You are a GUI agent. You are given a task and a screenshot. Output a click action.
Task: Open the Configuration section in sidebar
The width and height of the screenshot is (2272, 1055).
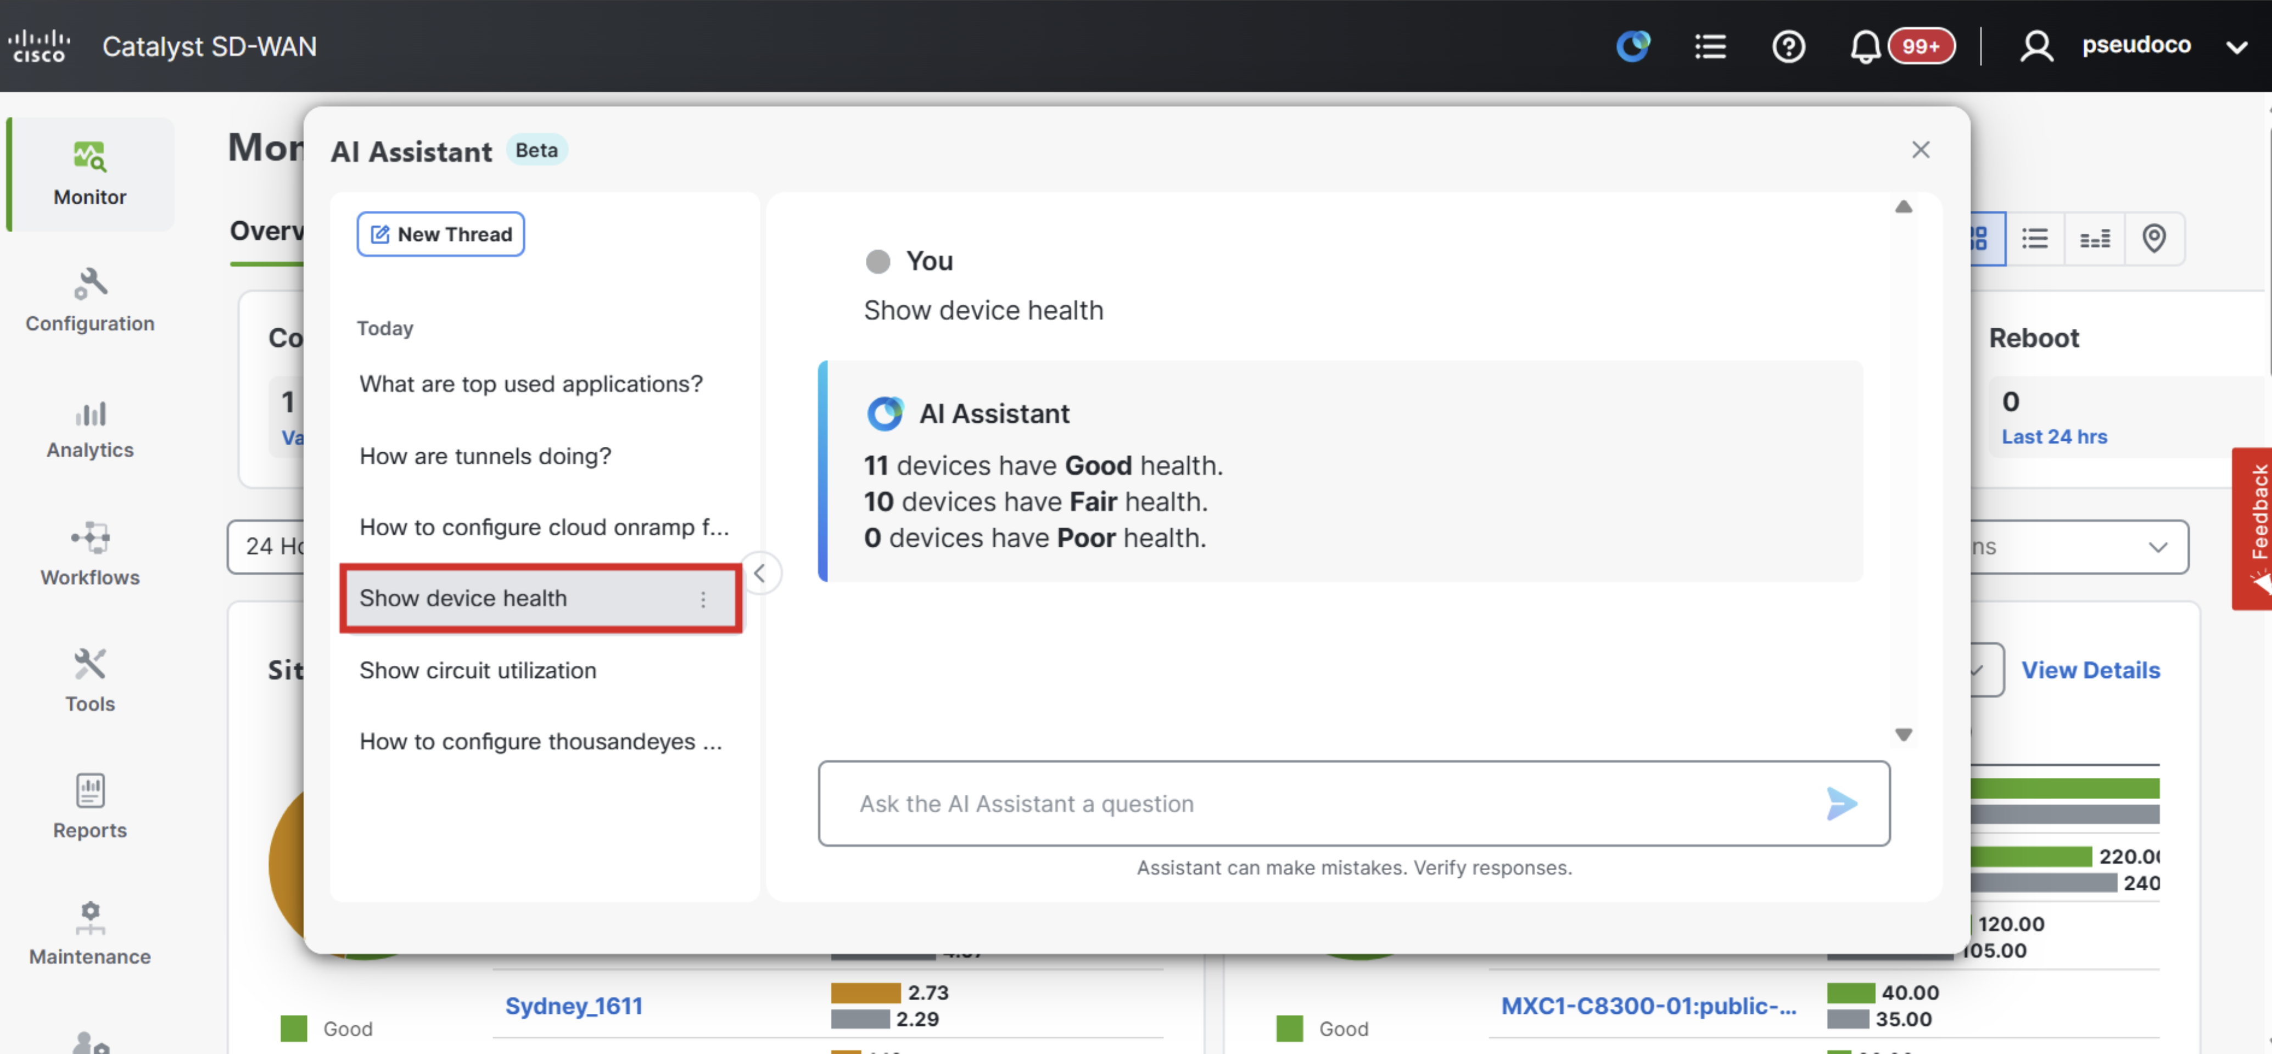click(90, 301)
